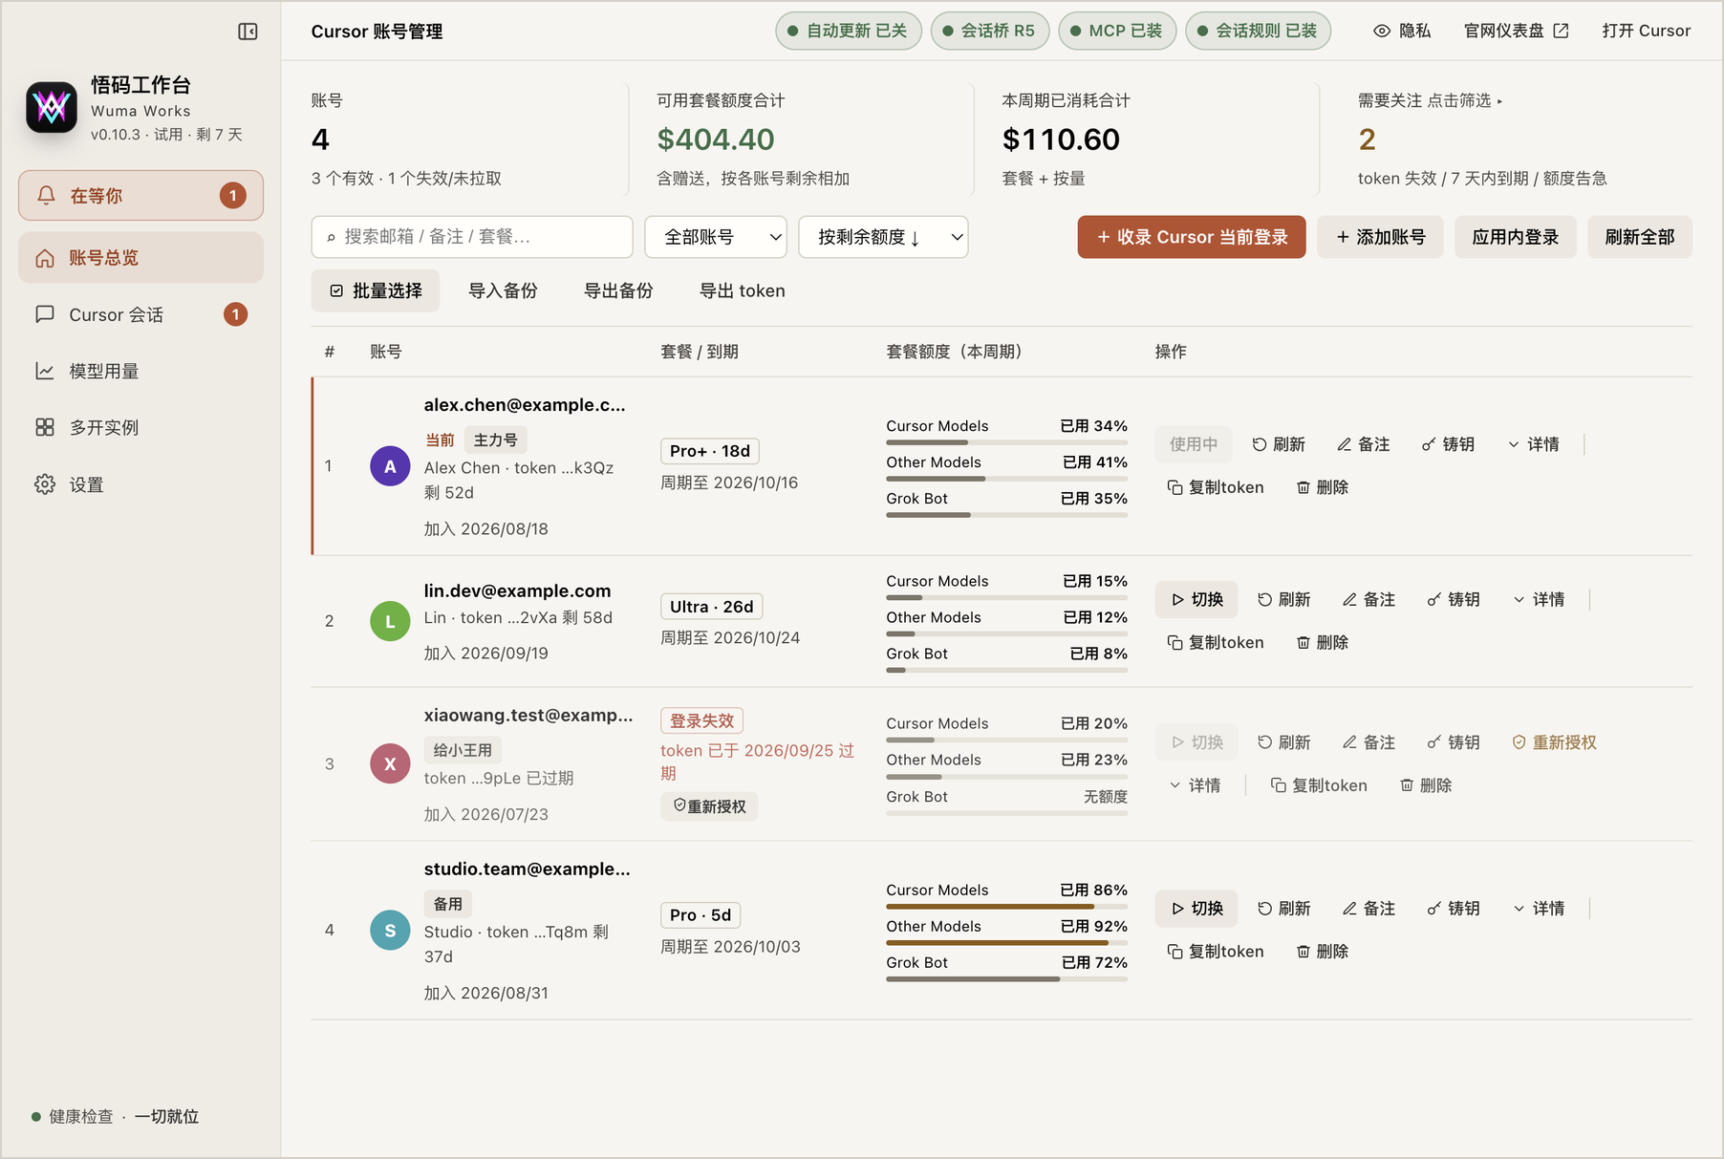Click avatar A of alex.chen account
The height and width of the screenshot is (1159, 1724).
[x=390, y=466]
